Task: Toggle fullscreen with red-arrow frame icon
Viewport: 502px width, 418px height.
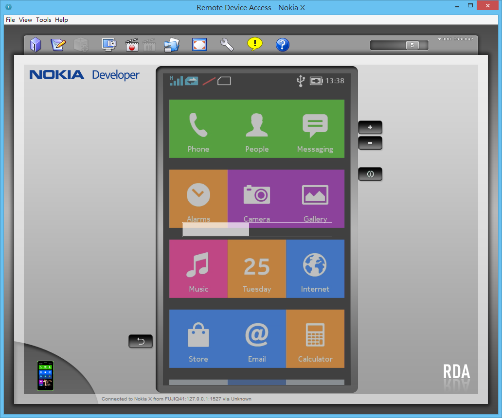Action: 199,44
